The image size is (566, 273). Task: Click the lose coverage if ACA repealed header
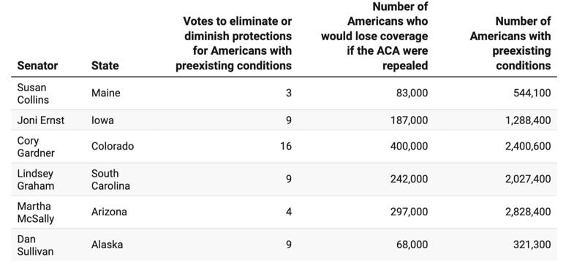(x=374, y=36)
